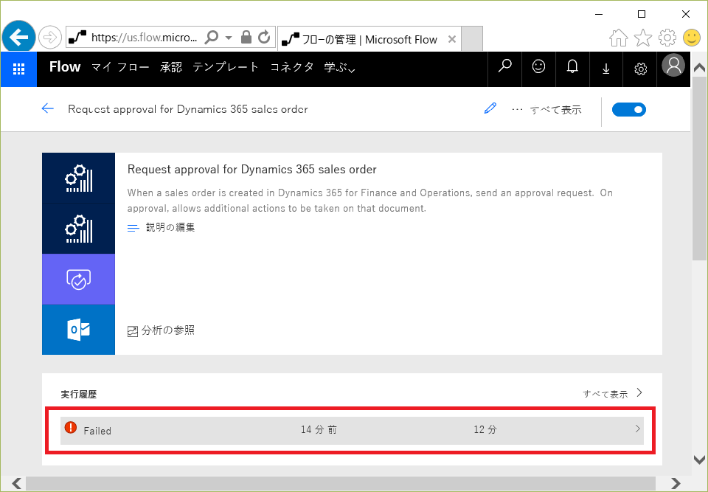
Task: Open the Failed run history row
Action: click(352, 430)
